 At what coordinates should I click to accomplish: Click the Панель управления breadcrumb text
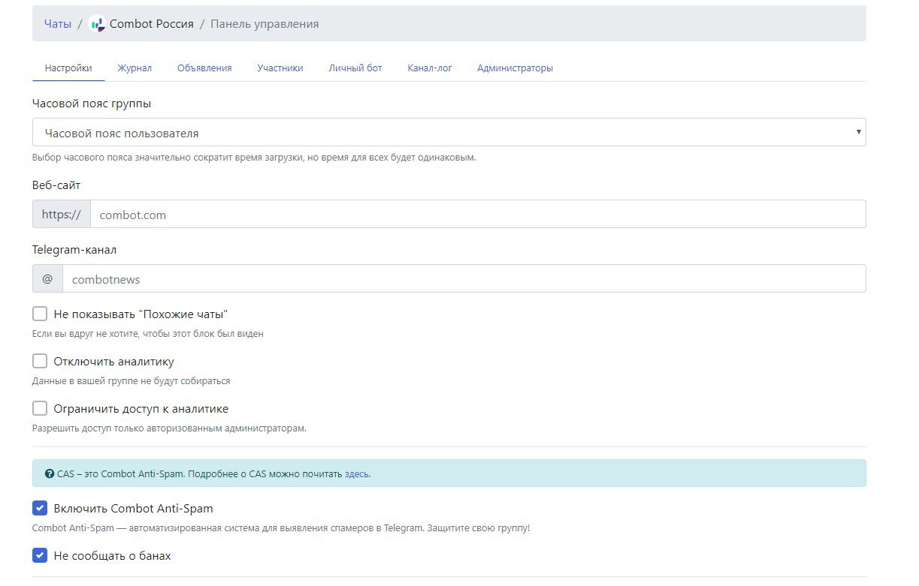265,24
